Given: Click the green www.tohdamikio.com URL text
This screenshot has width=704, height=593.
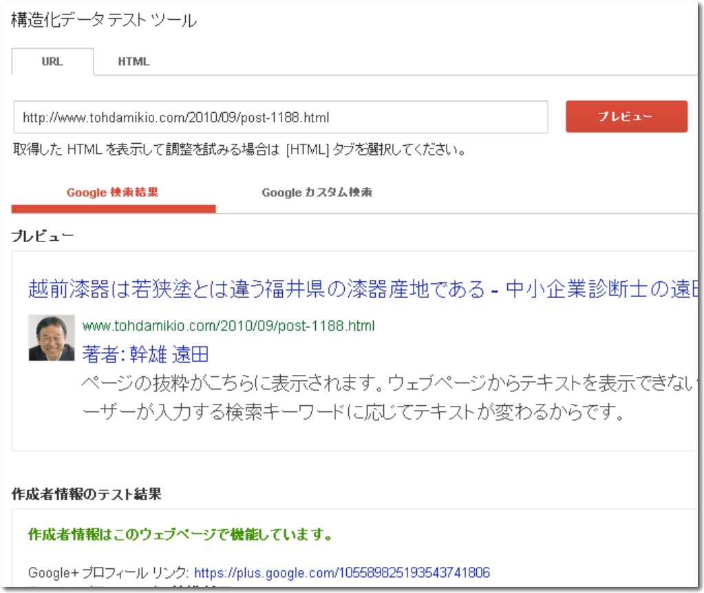Looking at the screenshot, I should point(228,325).
